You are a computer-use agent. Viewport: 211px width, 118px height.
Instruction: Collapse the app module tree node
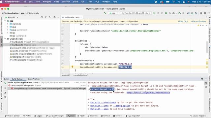(x=5, y=21)
